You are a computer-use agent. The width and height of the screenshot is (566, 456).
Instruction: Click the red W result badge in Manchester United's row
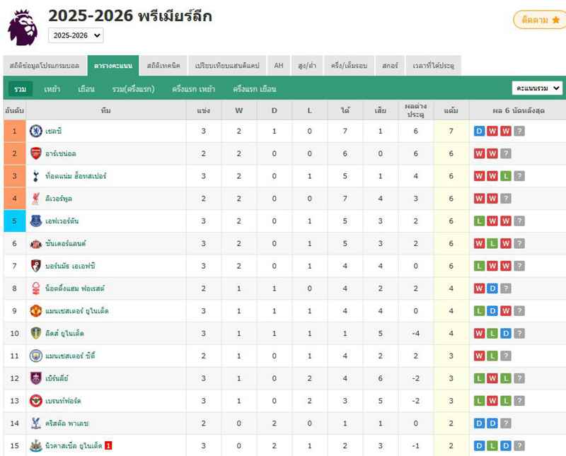click(x=506, y=311)
